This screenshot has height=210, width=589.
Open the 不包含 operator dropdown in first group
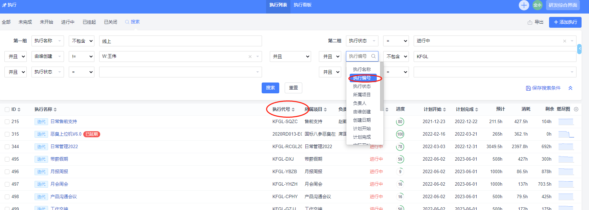[82, 41]
